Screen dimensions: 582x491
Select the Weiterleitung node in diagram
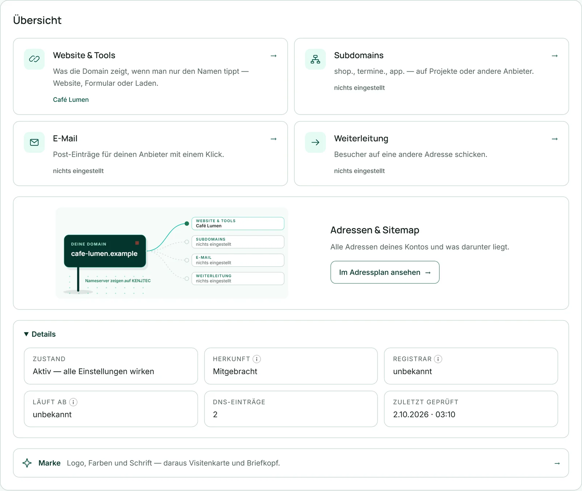[238, 279]
